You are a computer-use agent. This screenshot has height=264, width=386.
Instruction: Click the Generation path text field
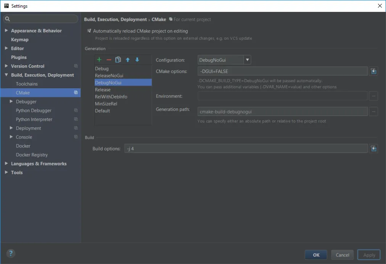(x=283, y=112)
